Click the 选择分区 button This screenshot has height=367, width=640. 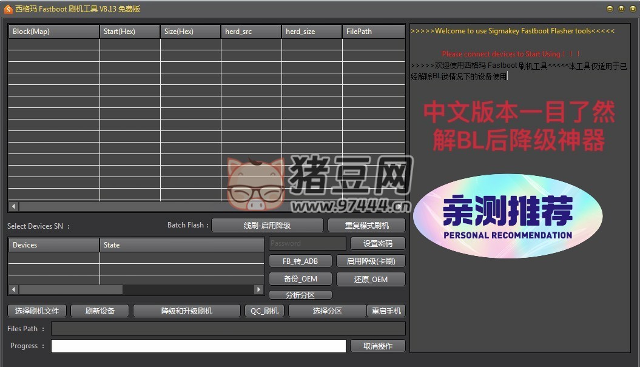pyautogui.click(x=327, y=311)
